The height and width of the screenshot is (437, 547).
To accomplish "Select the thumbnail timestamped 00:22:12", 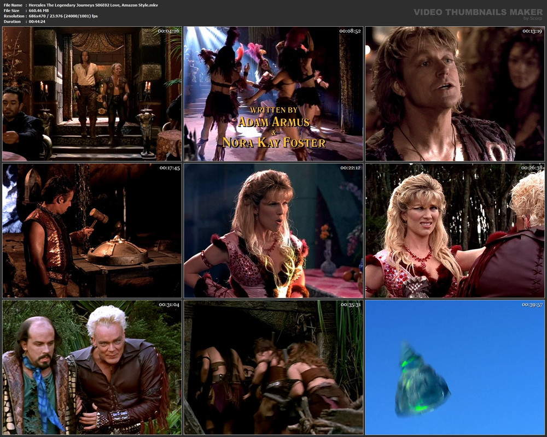I will [x=273, y=231].
